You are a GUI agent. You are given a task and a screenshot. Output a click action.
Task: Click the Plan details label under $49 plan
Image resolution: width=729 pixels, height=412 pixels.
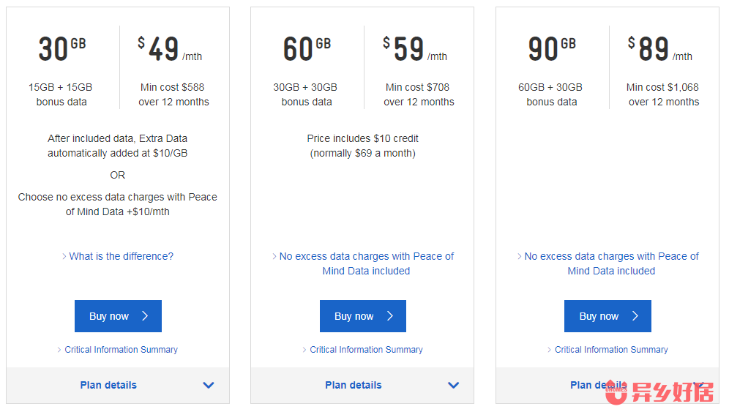tap(108, 385)
